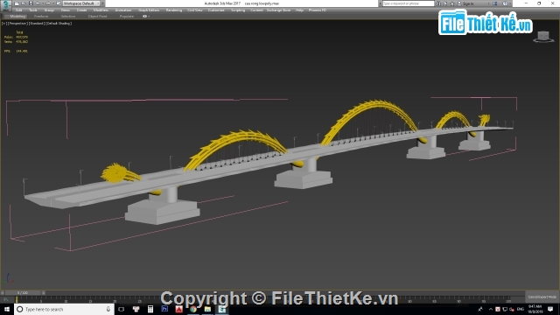
Task: Open the Civil View menu
Action: pos(195,10)
